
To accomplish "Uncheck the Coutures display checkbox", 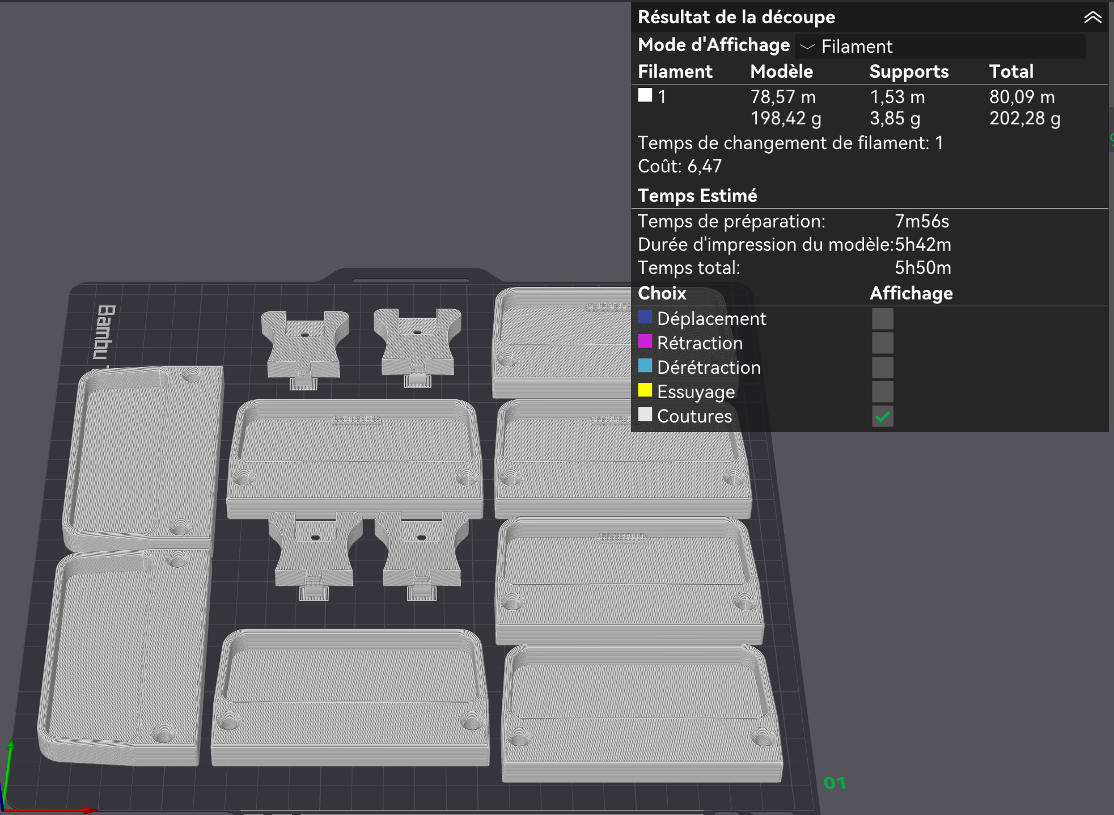I will click(x=882, y=417).
